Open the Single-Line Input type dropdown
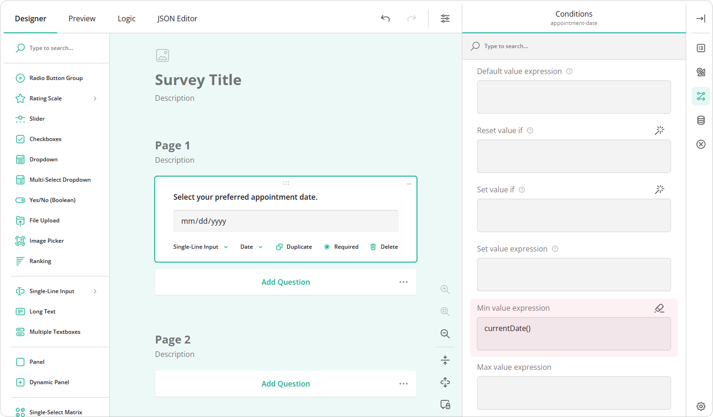The height and width of the screenshot is (417, 713). tap(200, 246)
